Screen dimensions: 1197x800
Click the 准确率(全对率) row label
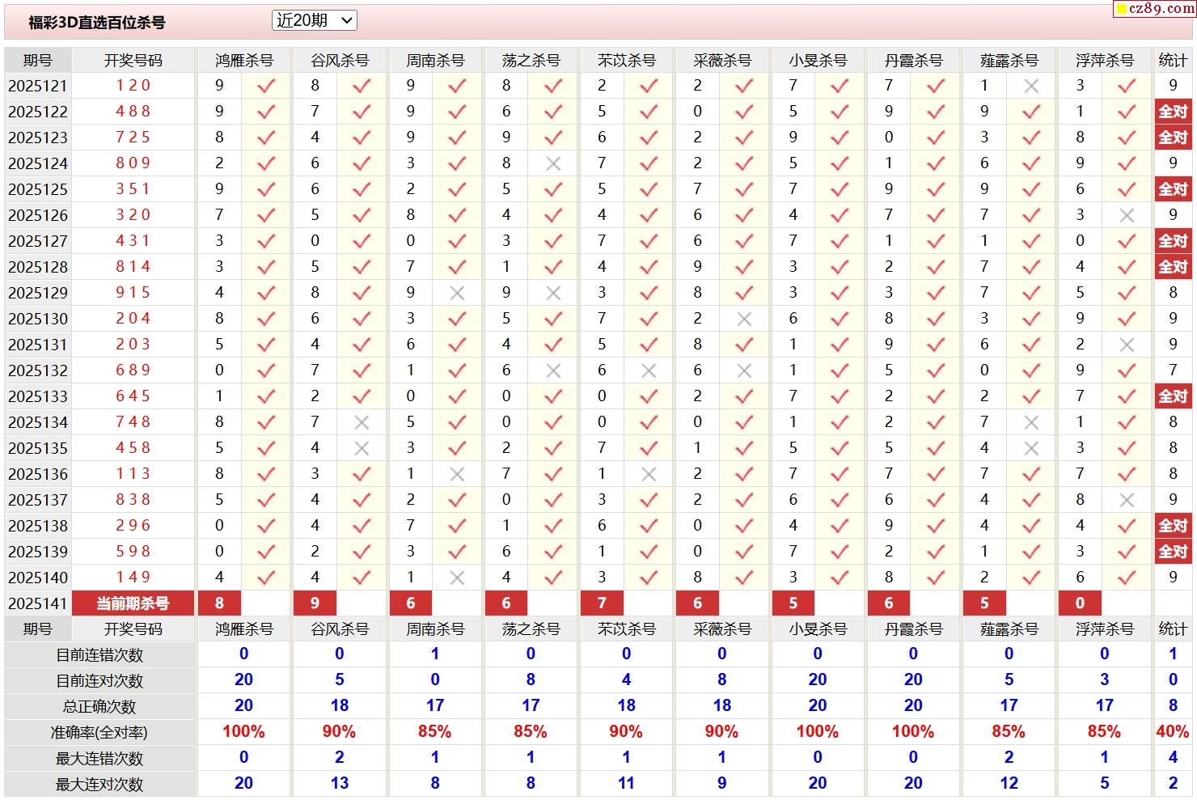pos(99,733)
